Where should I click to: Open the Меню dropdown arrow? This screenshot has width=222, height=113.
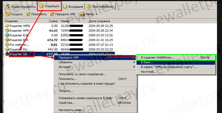point(96,14)
